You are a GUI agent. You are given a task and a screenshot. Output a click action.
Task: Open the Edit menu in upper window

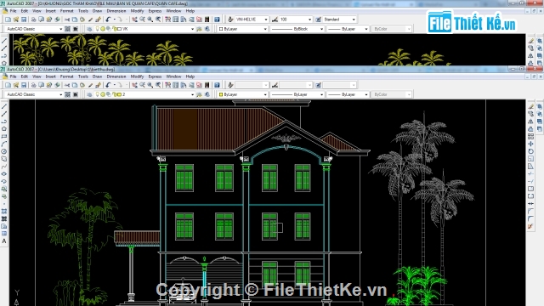pyautogui.click(x=25, y=11)
